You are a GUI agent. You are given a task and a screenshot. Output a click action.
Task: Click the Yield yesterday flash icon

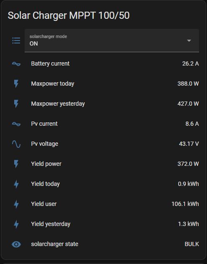16,224
